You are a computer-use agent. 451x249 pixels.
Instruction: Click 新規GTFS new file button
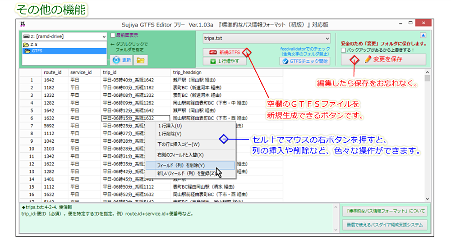pyautogui.click(x=225, y=52)
